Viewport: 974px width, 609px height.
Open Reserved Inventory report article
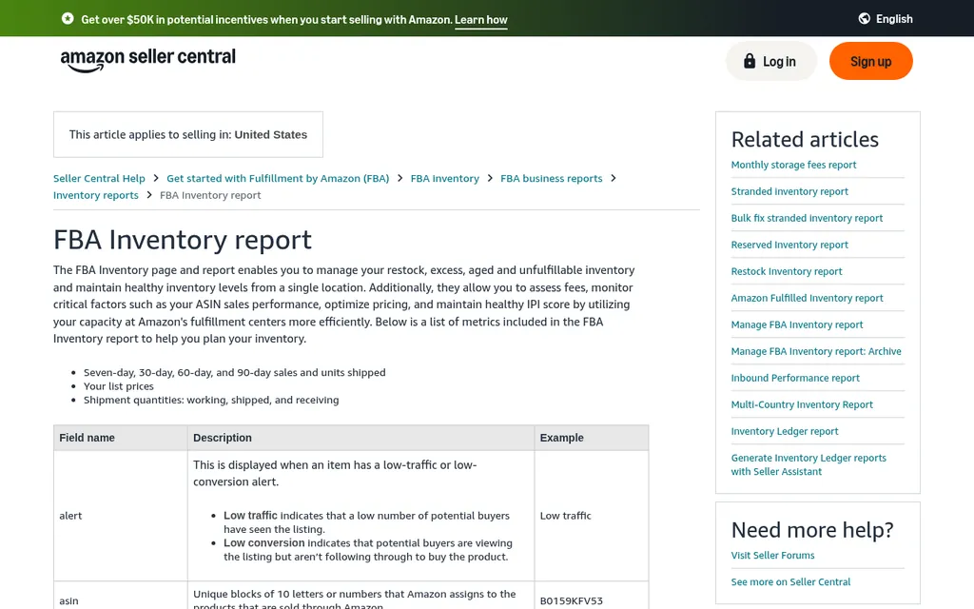pyautogui.click(x=789, y=245)
